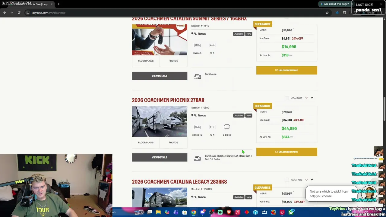Screen dimensions: 386x217
Task: Open Floor Plans for the Phoenix 27BAR
Action: click(146, 143)
